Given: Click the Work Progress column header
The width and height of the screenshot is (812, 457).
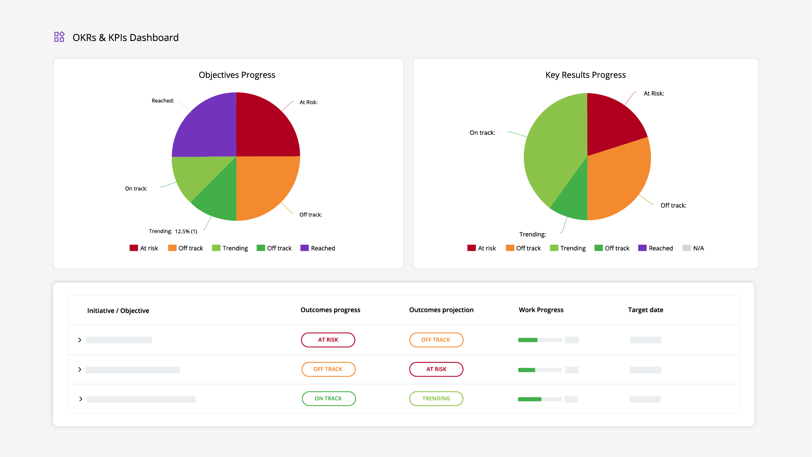Looking at the screenshot, I should point(541,310).
